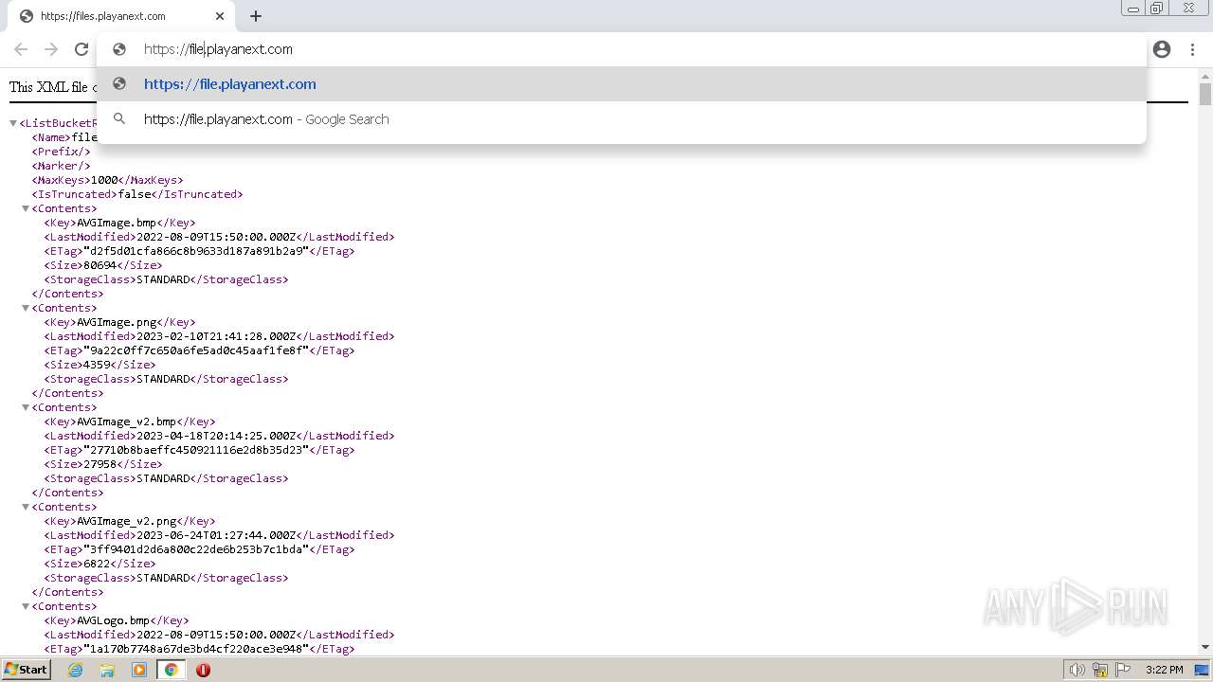Click the key text AVGImage.bmp
Screen dimensions: 1213x682
pyautogui.click(x=117, y=223)
